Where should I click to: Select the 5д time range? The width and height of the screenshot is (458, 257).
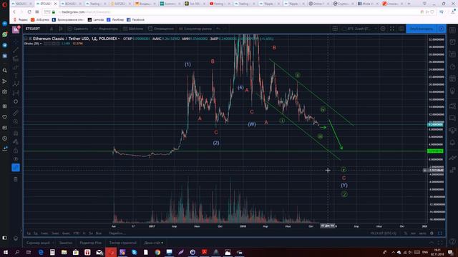36,233
